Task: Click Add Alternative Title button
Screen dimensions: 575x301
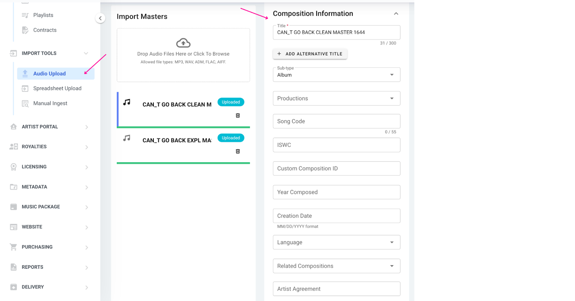Action: [310, 54]
